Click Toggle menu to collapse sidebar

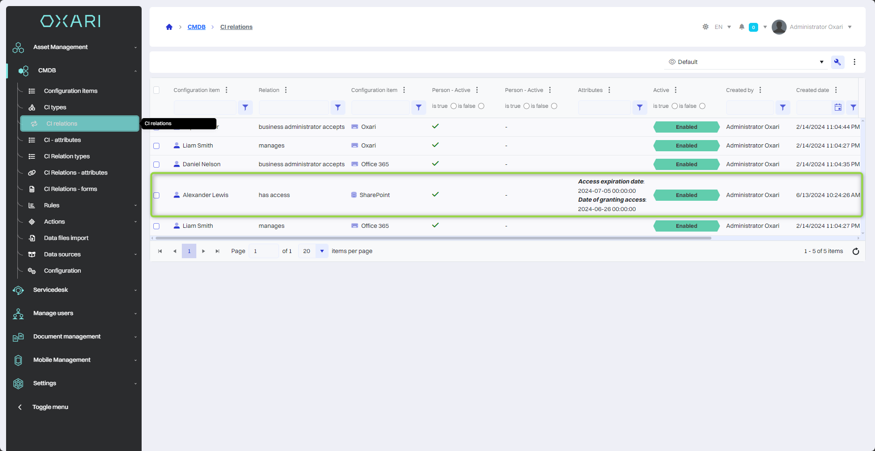click(50, 407)
